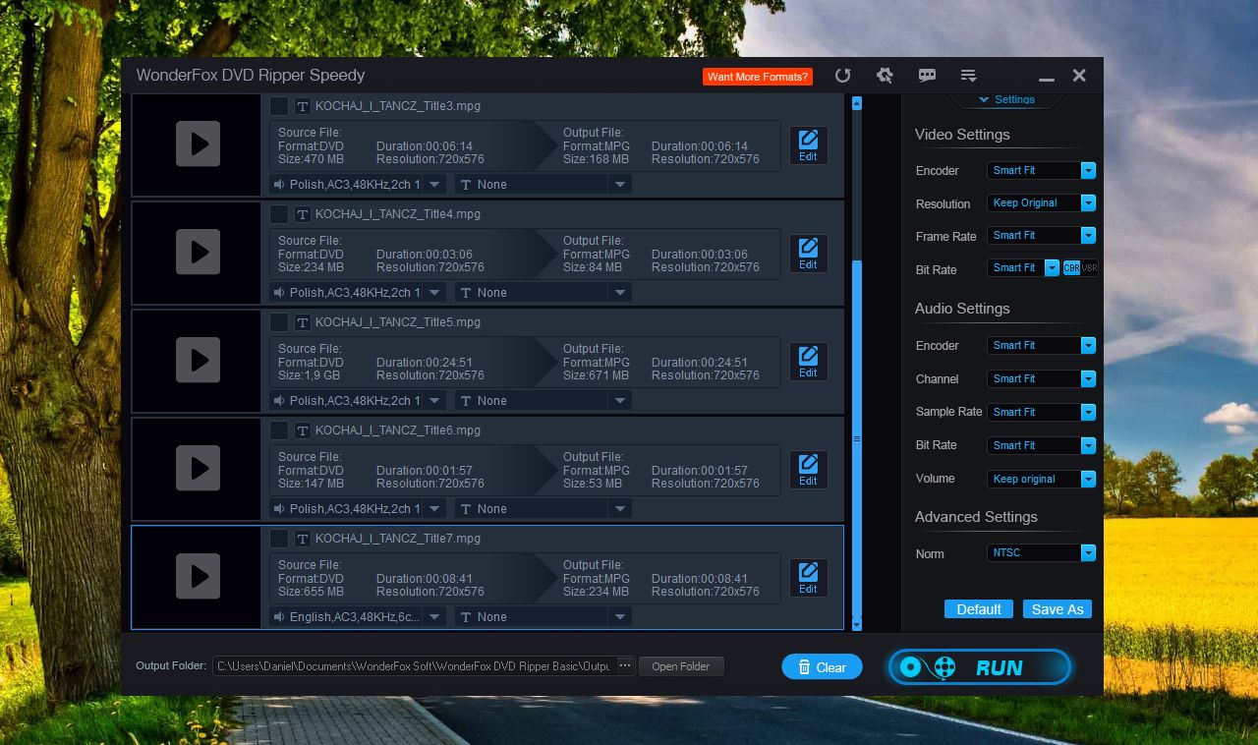Click the Open Folder button
This screenshot has height=745, width=1258.
pos(681,665)
